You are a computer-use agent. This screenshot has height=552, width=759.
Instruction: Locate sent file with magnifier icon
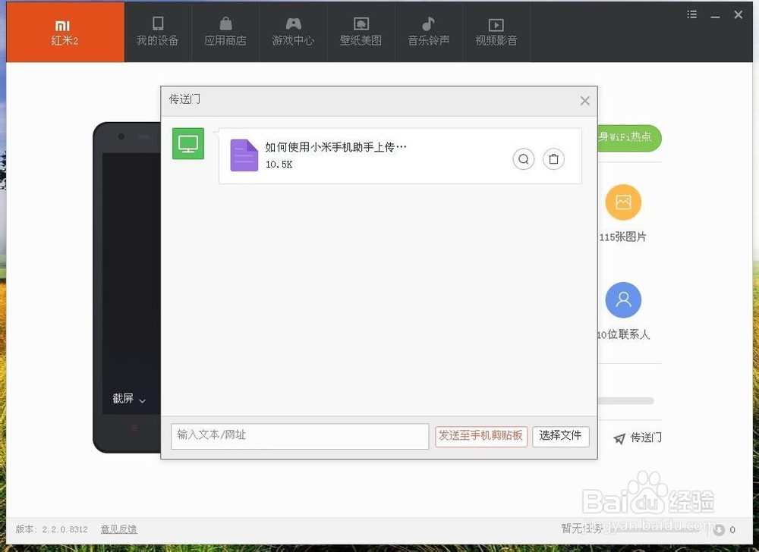click(524, 159)
